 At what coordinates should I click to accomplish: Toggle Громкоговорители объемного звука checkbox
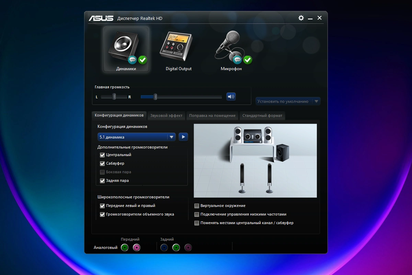pos(102,214)
